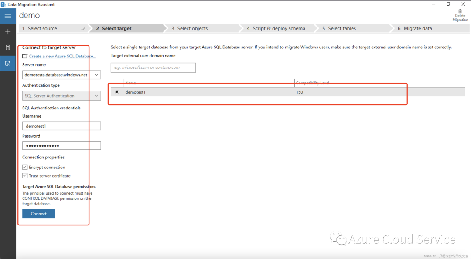
Task: Open the Assessments database icon in sidebar
Action: click(x=8, y=47)
